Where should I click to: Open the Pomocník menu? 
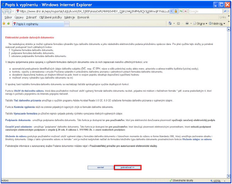83,17
